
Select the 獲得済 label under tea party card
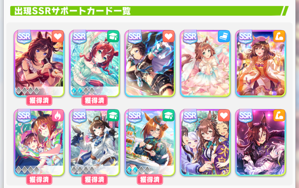click(150, 180)
